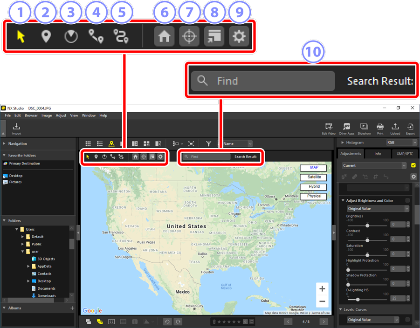420x328 pixels.
Task: Open the Window menu
Action: click(x=89, y=116)
